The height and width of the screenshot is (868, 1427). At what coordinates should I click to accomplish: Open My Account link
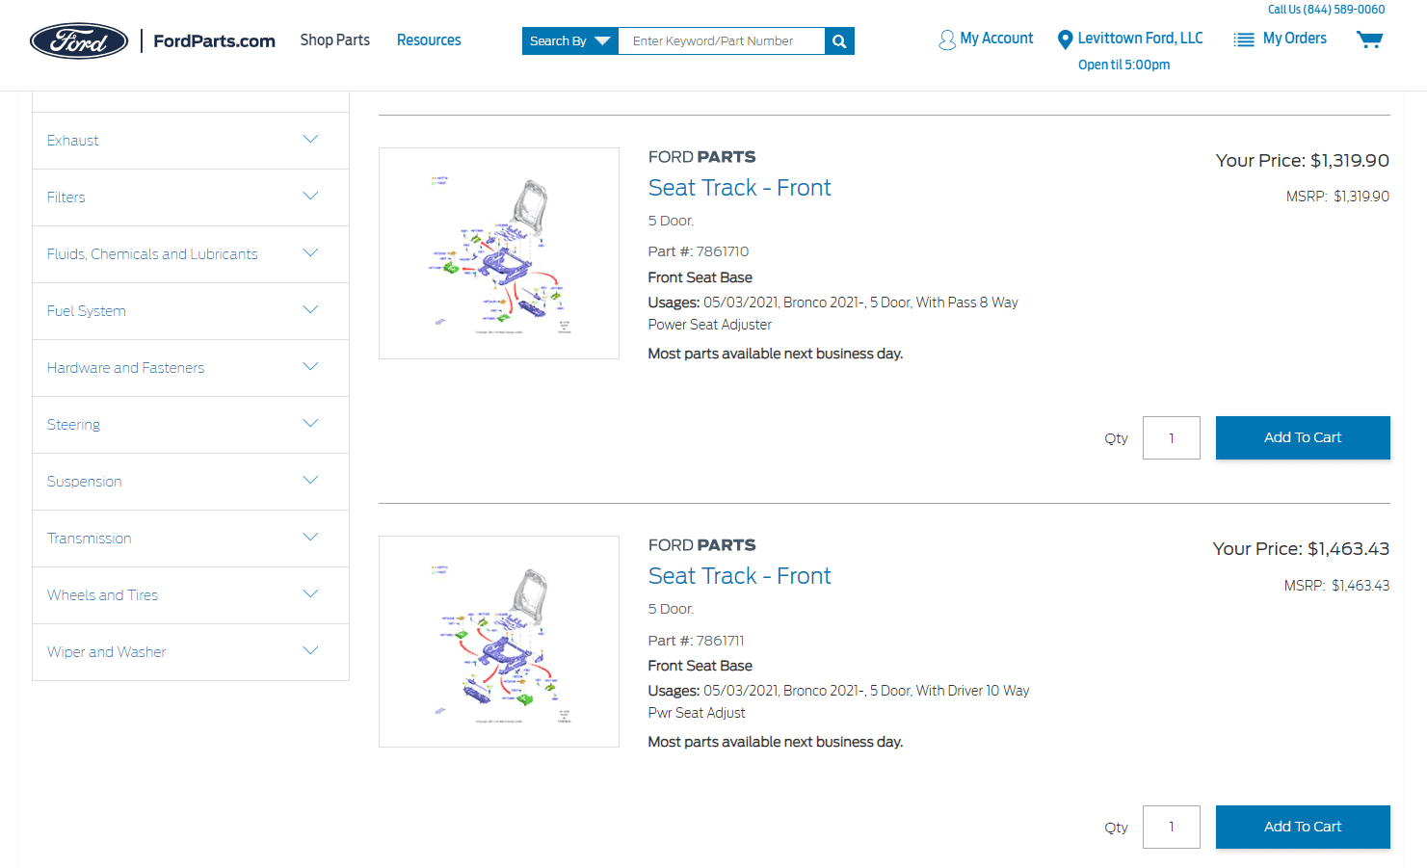996,39
